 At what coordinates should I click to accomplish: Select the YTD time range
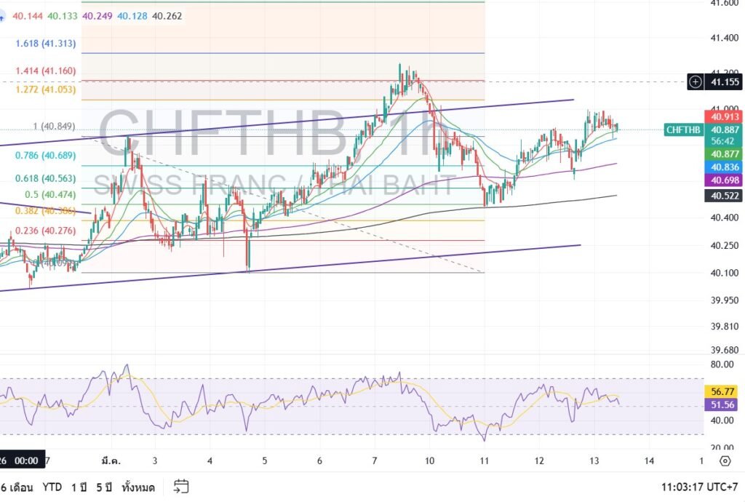(52, 487)
